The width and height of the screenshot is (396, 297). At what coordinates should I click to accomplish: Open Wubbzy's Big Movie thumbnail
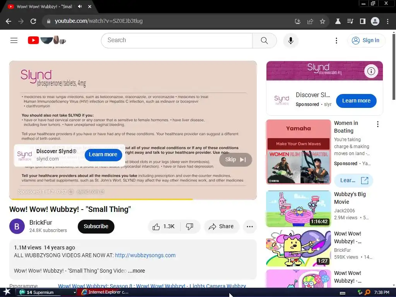point(298,208)
